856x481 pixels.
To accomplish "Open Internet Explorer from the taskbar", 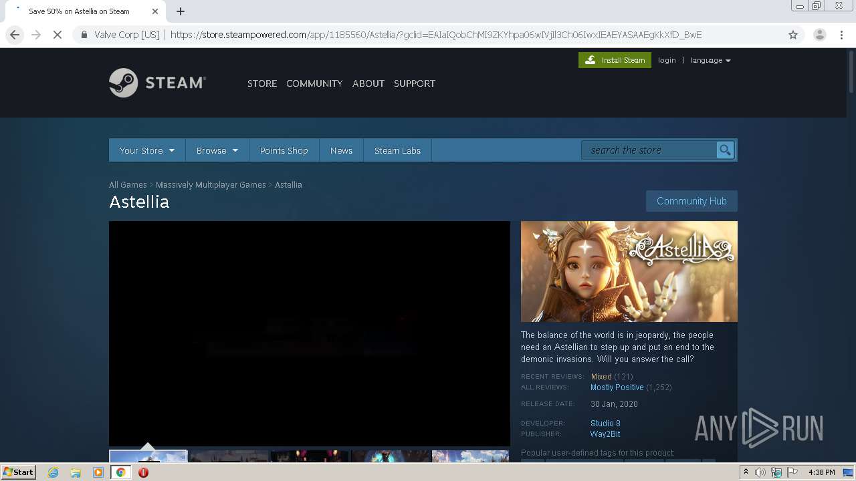I will [x=53, y=472].
